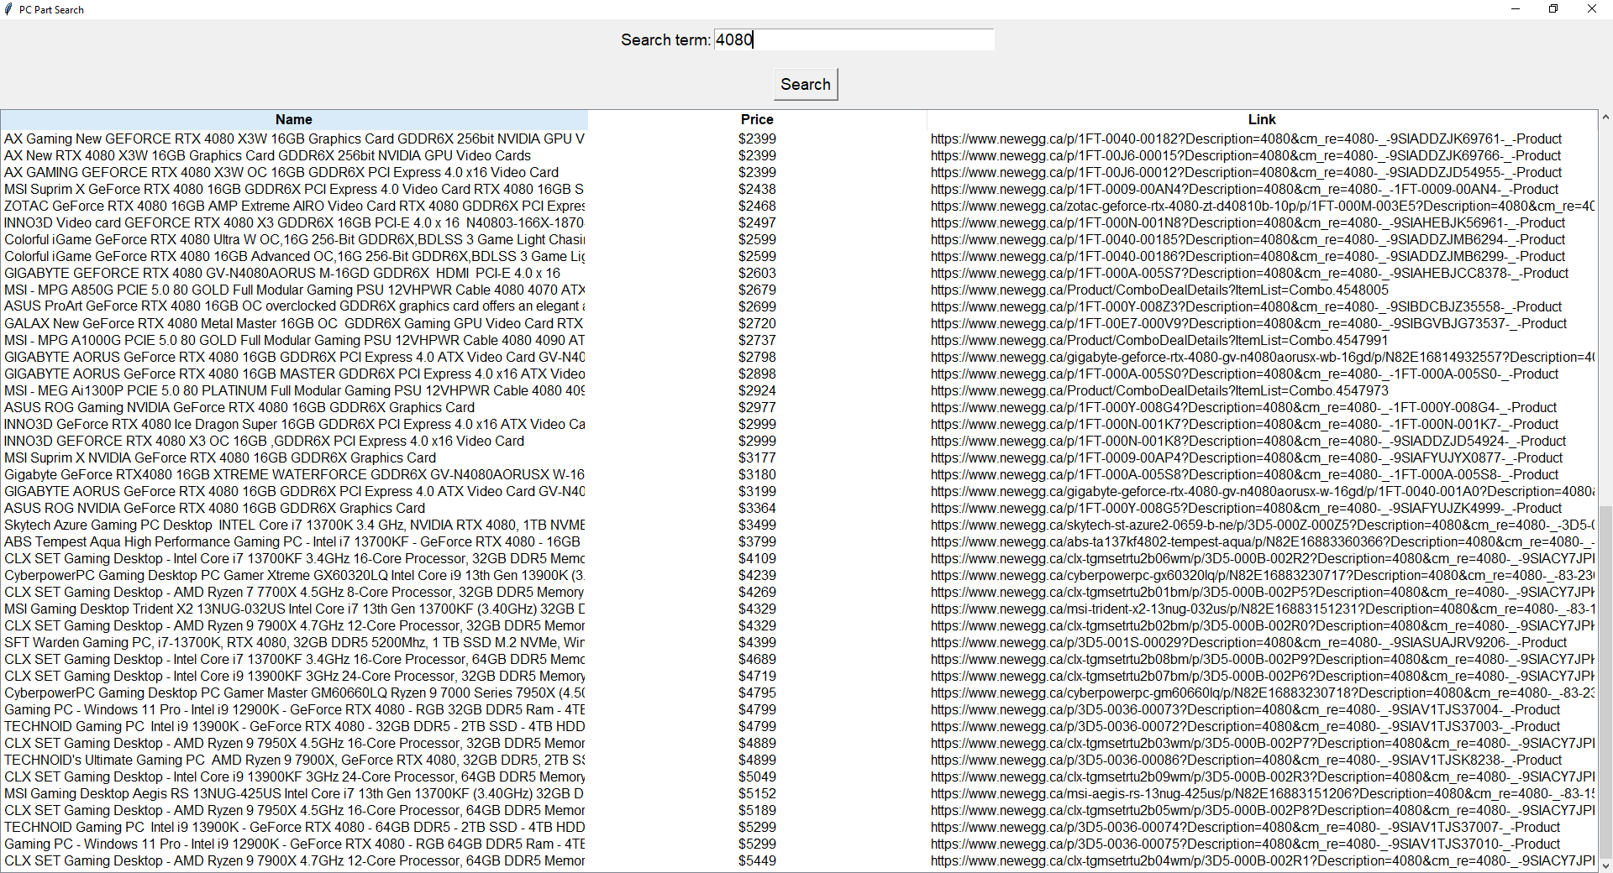Click the $2497 price cell

(757, 222)
